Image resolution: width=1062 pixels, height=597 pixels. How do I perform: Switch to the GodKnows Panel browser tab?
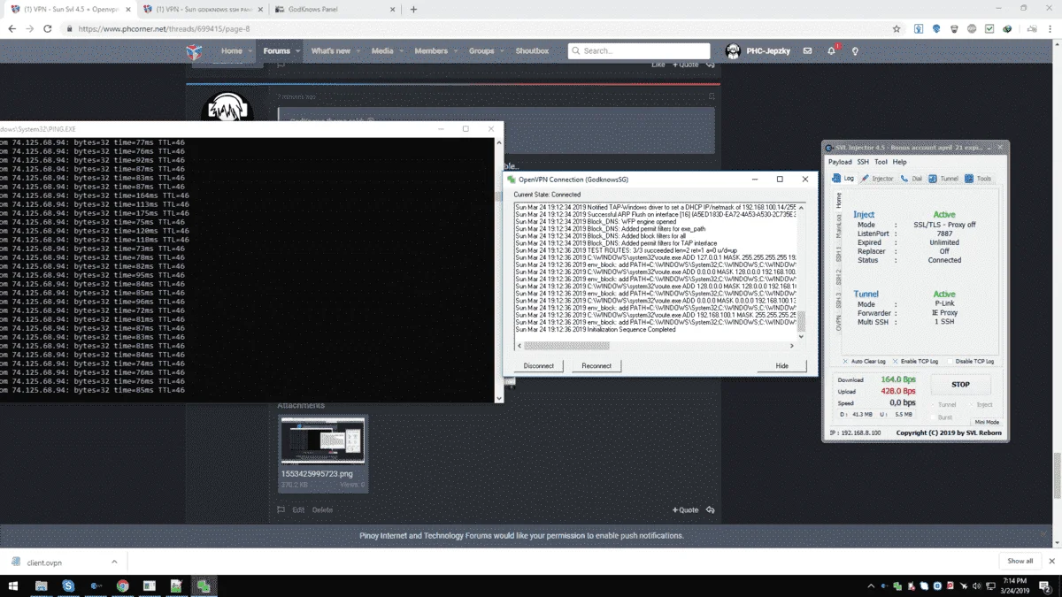click(333, 10)
